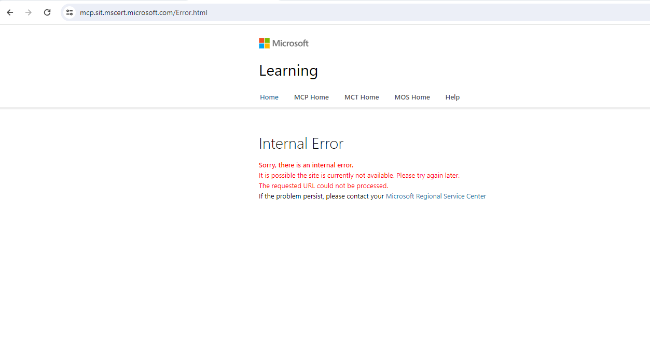
Task: Click the Microsoft logo
Action: (284, 43)
